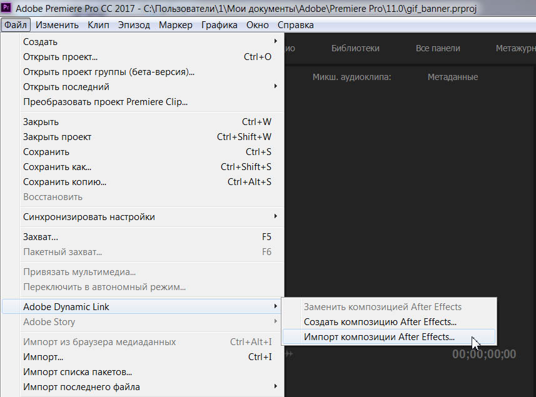Choose Импорт композиции After Effects...
The width and height of the screenshot is (536, 397).
coord(390,337)
